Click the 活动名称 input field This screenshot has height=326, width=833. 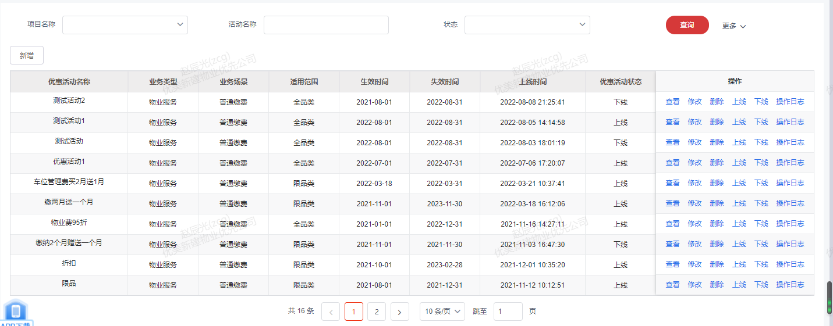[326, 25]
